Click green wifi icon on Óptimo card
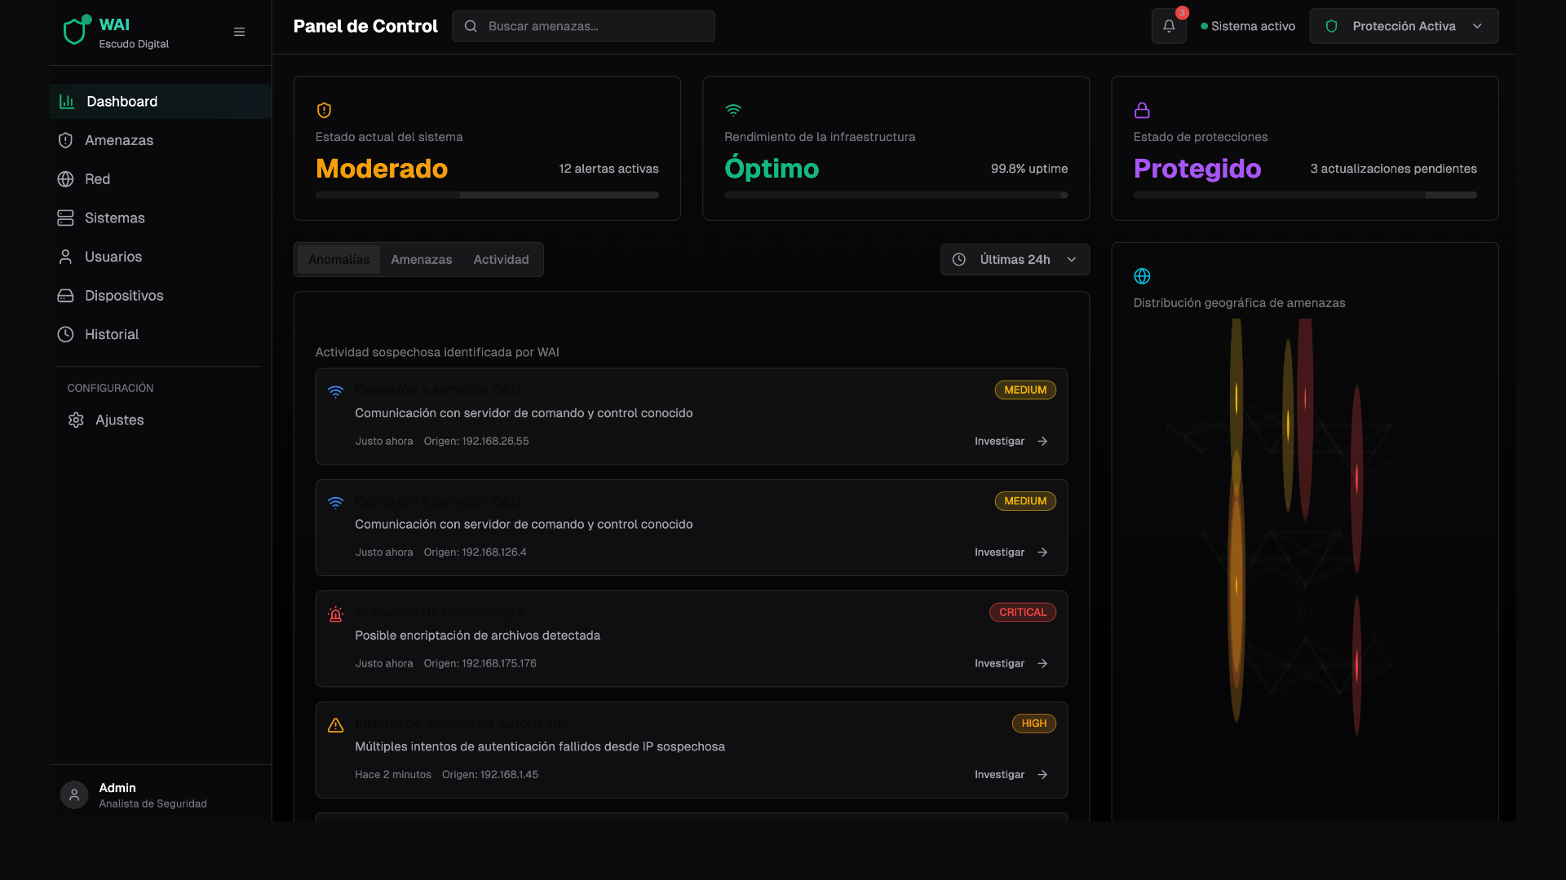This screenshot has height=880, width=1566. coord(733,110)
